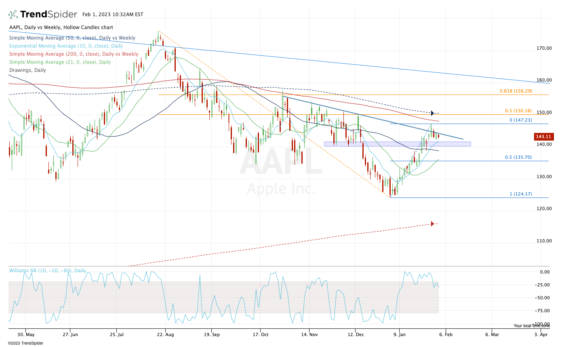
Task: Click the 30. May date label
Action: pyautogui.click(x=27, y=334)
